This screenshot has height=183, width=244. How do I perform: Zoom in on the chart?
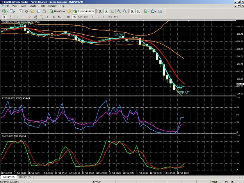click(x=119, y=11)
